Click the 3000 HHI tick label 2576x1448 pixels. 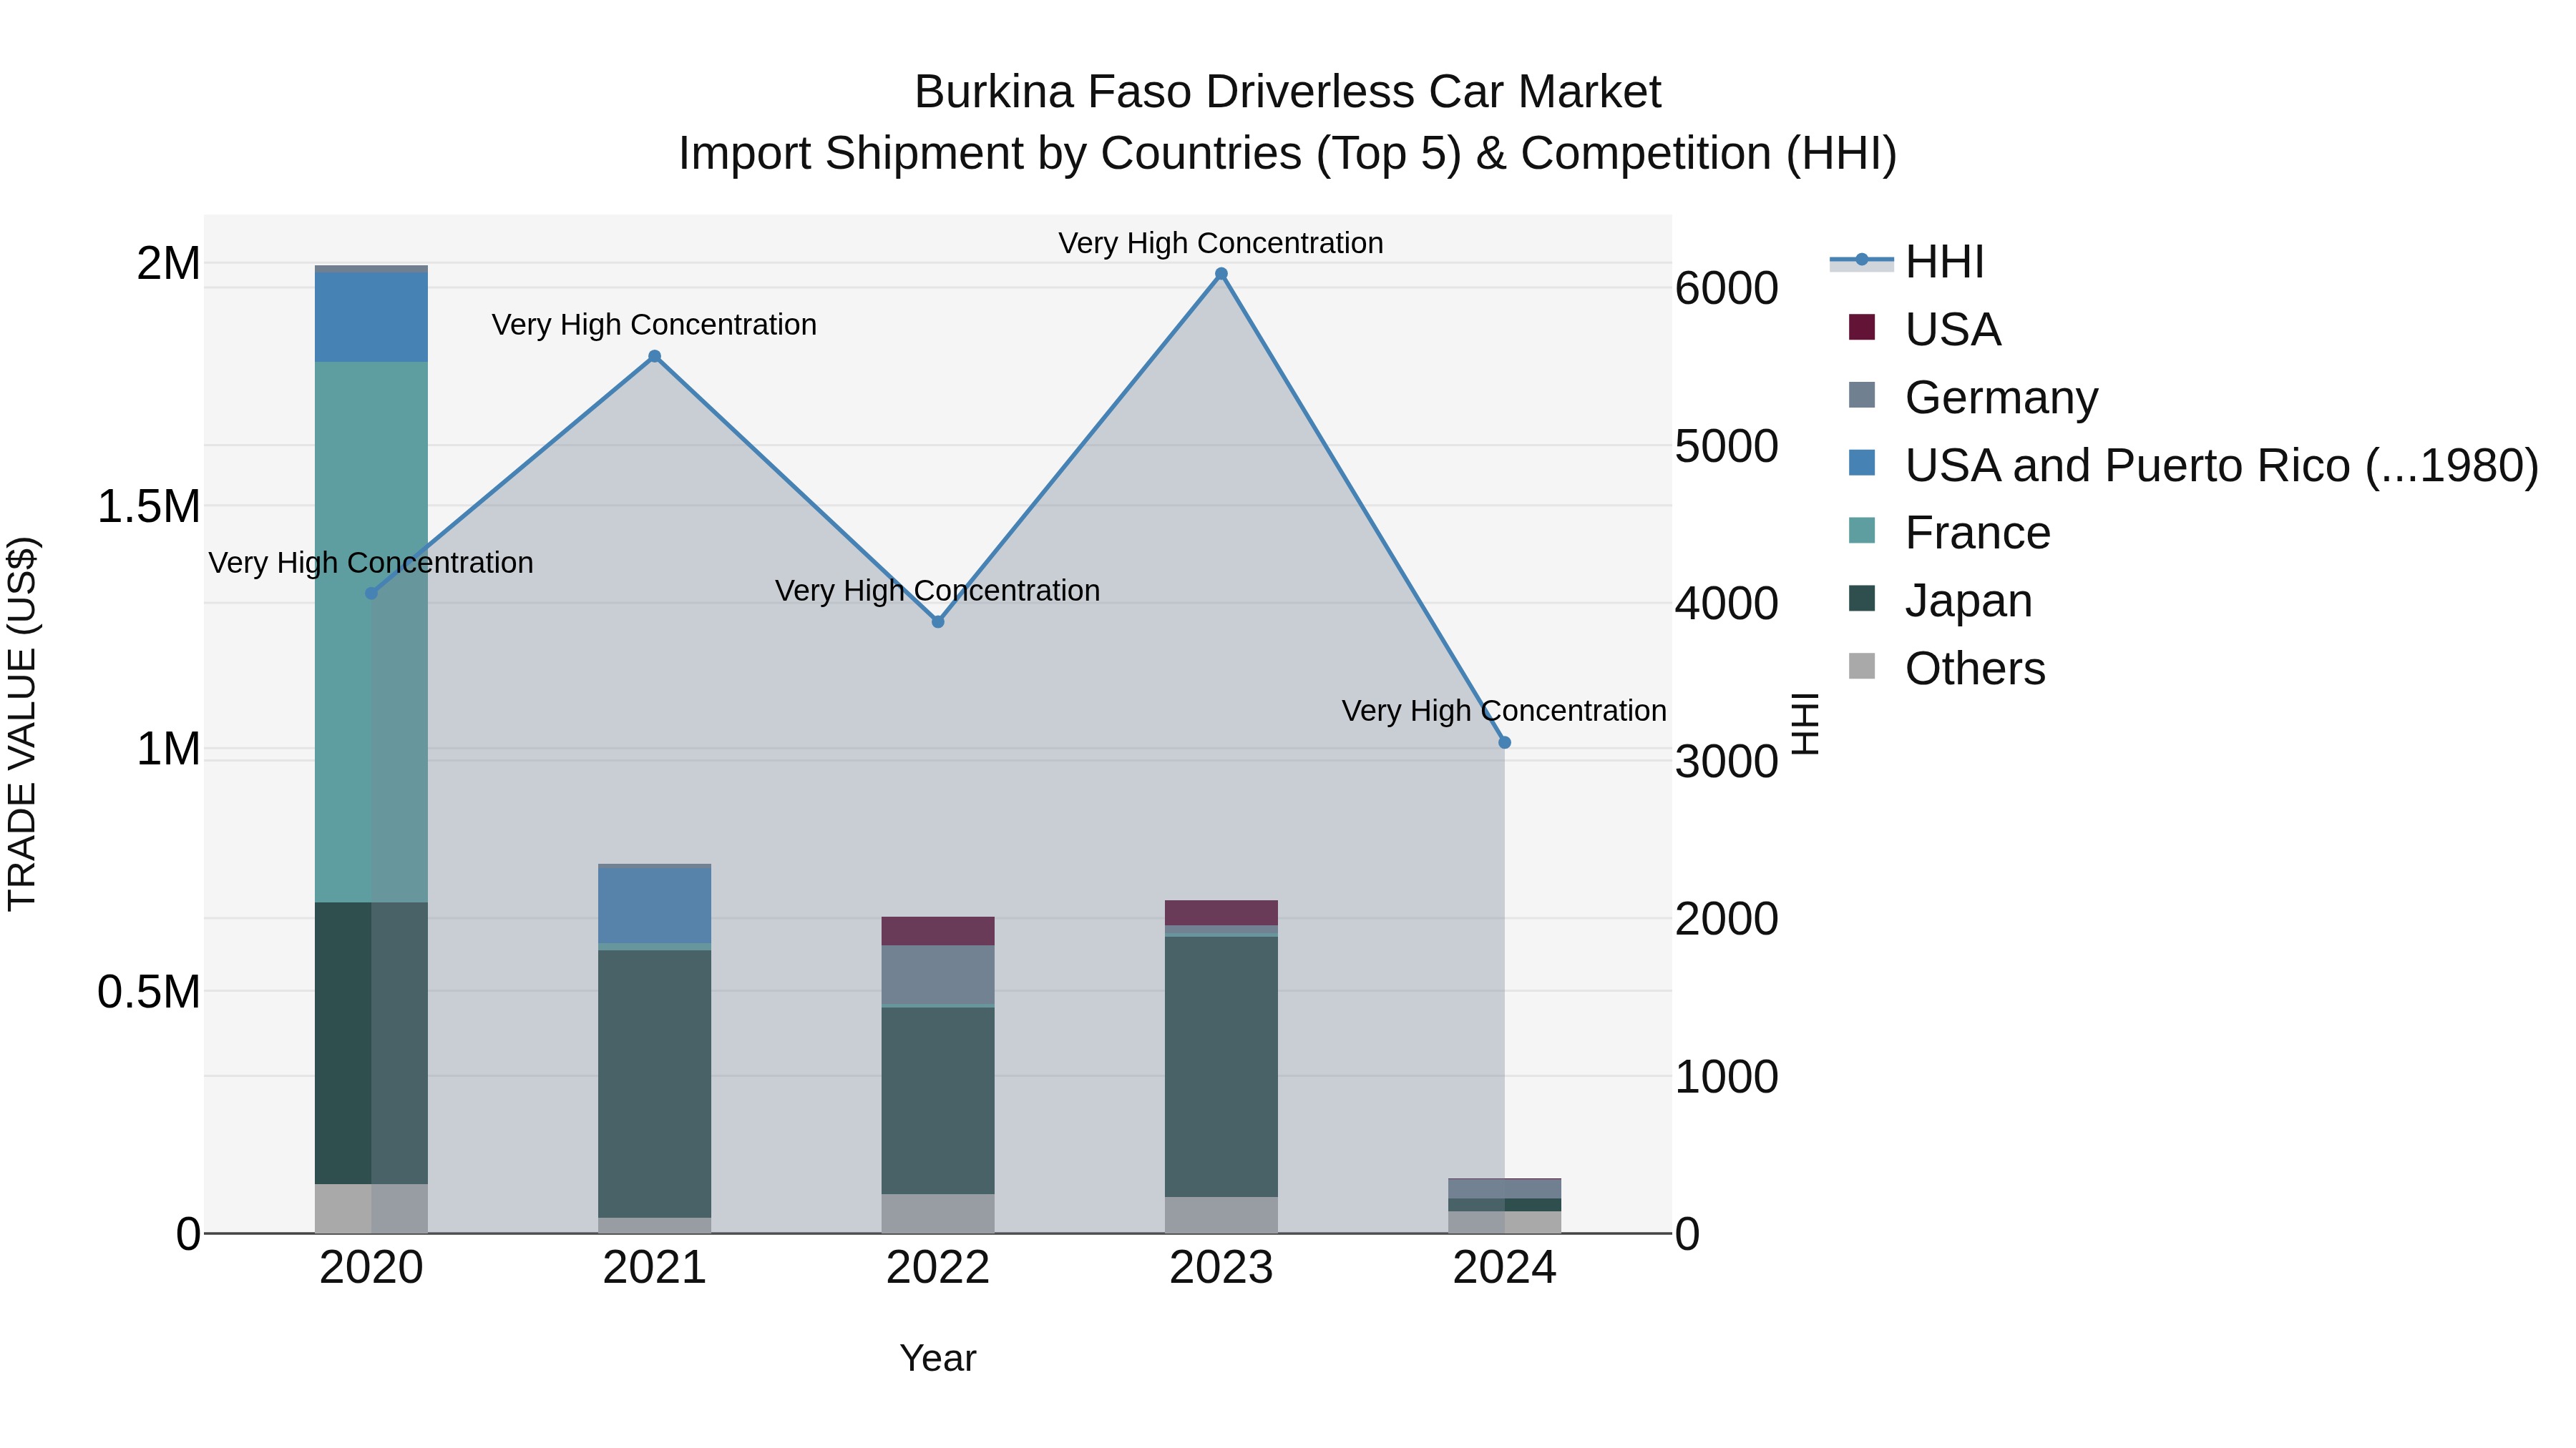pos(1727,762)
